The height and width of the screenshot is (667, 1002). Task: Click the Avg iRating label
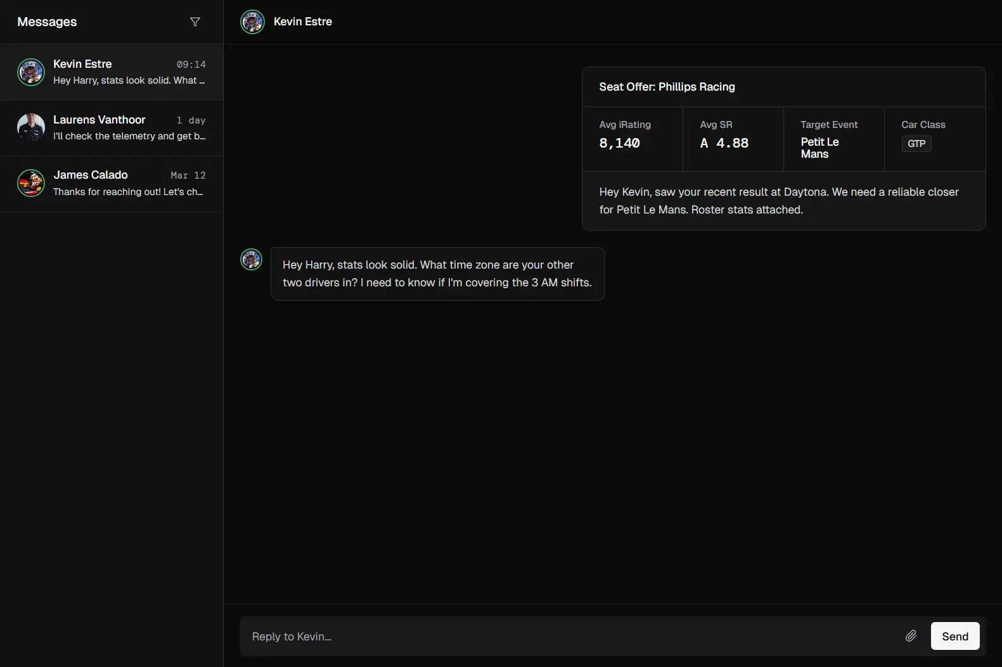pos(625,125)
